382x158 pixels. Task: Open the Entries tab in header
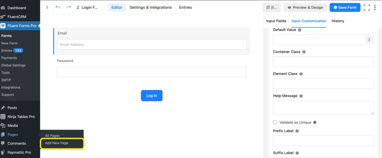pyautogui.click(x=185, y=7)
